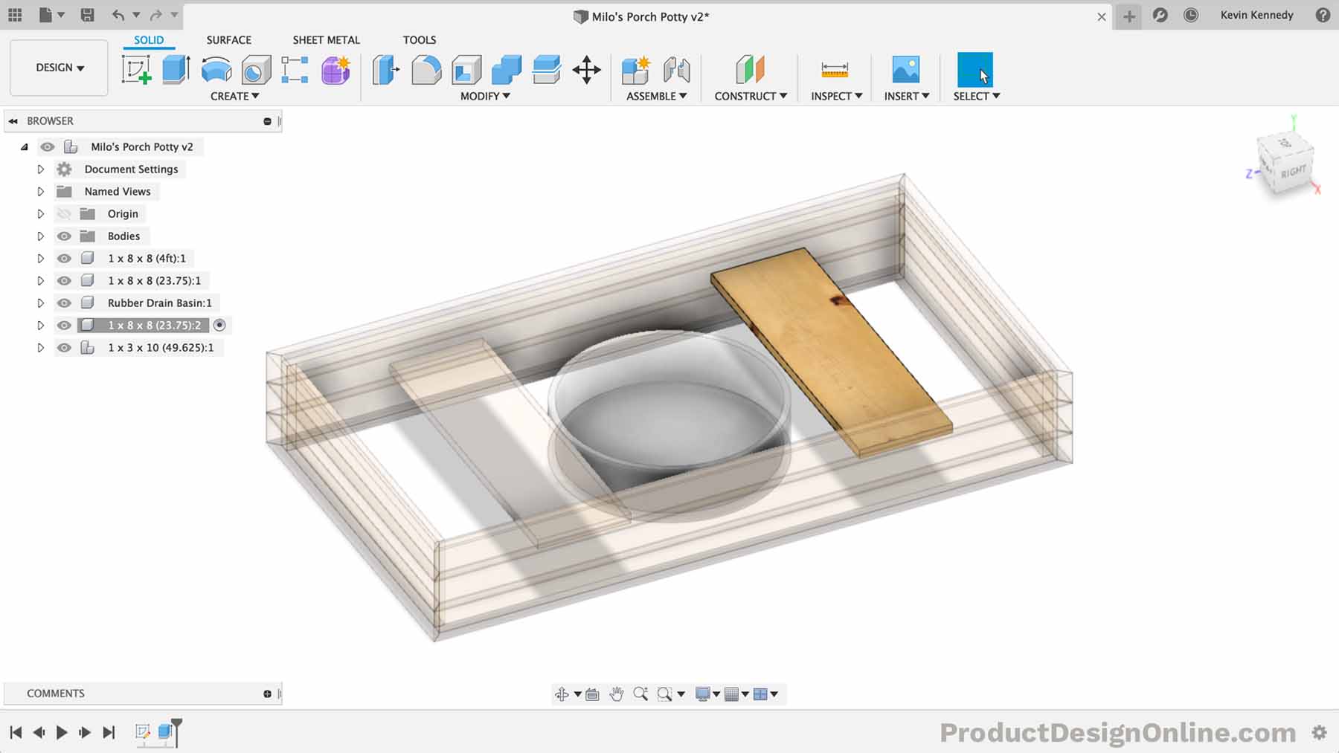Open the COMMENTS panel

coord(56,693)
